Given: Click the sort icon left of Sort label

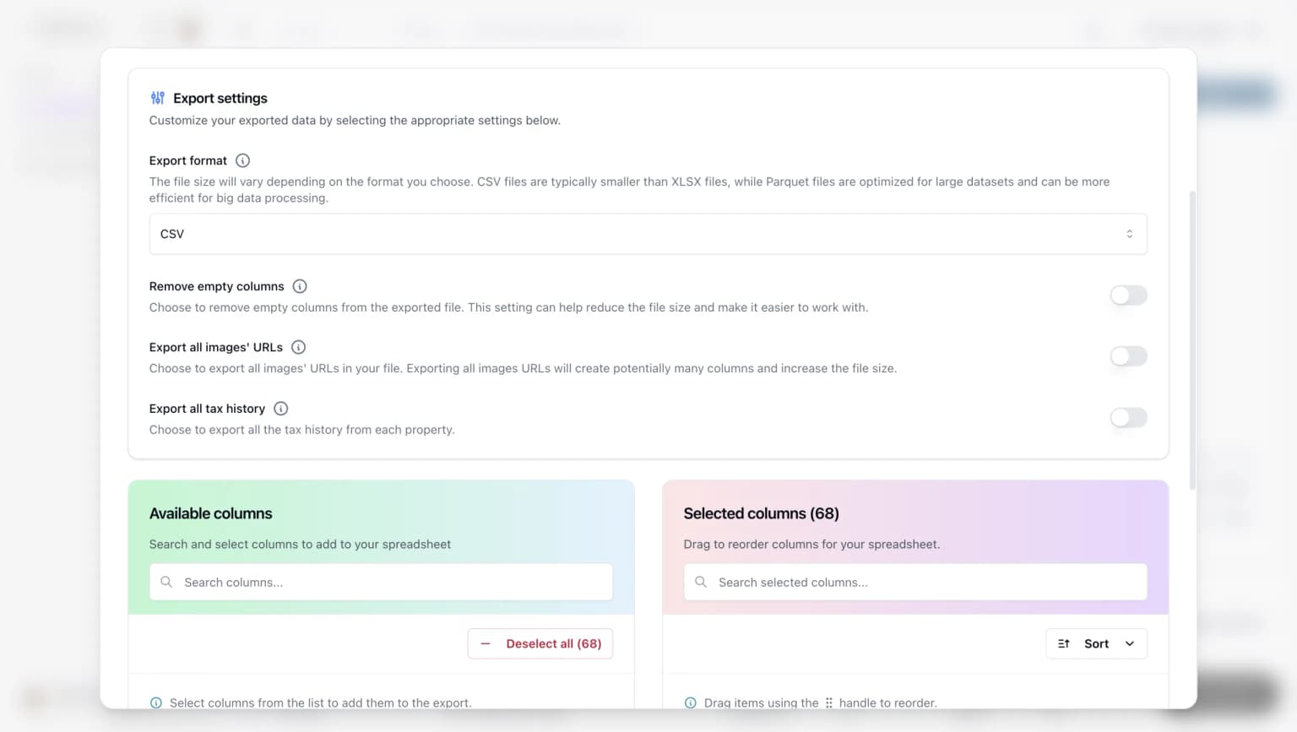Looking at the screenshot, I should 1064,643.
